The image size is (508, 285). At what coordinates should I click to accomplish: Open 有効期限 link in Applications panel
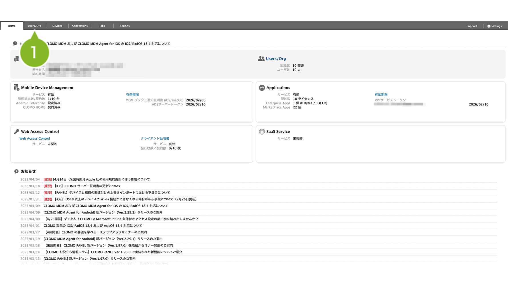pos(381,95)
